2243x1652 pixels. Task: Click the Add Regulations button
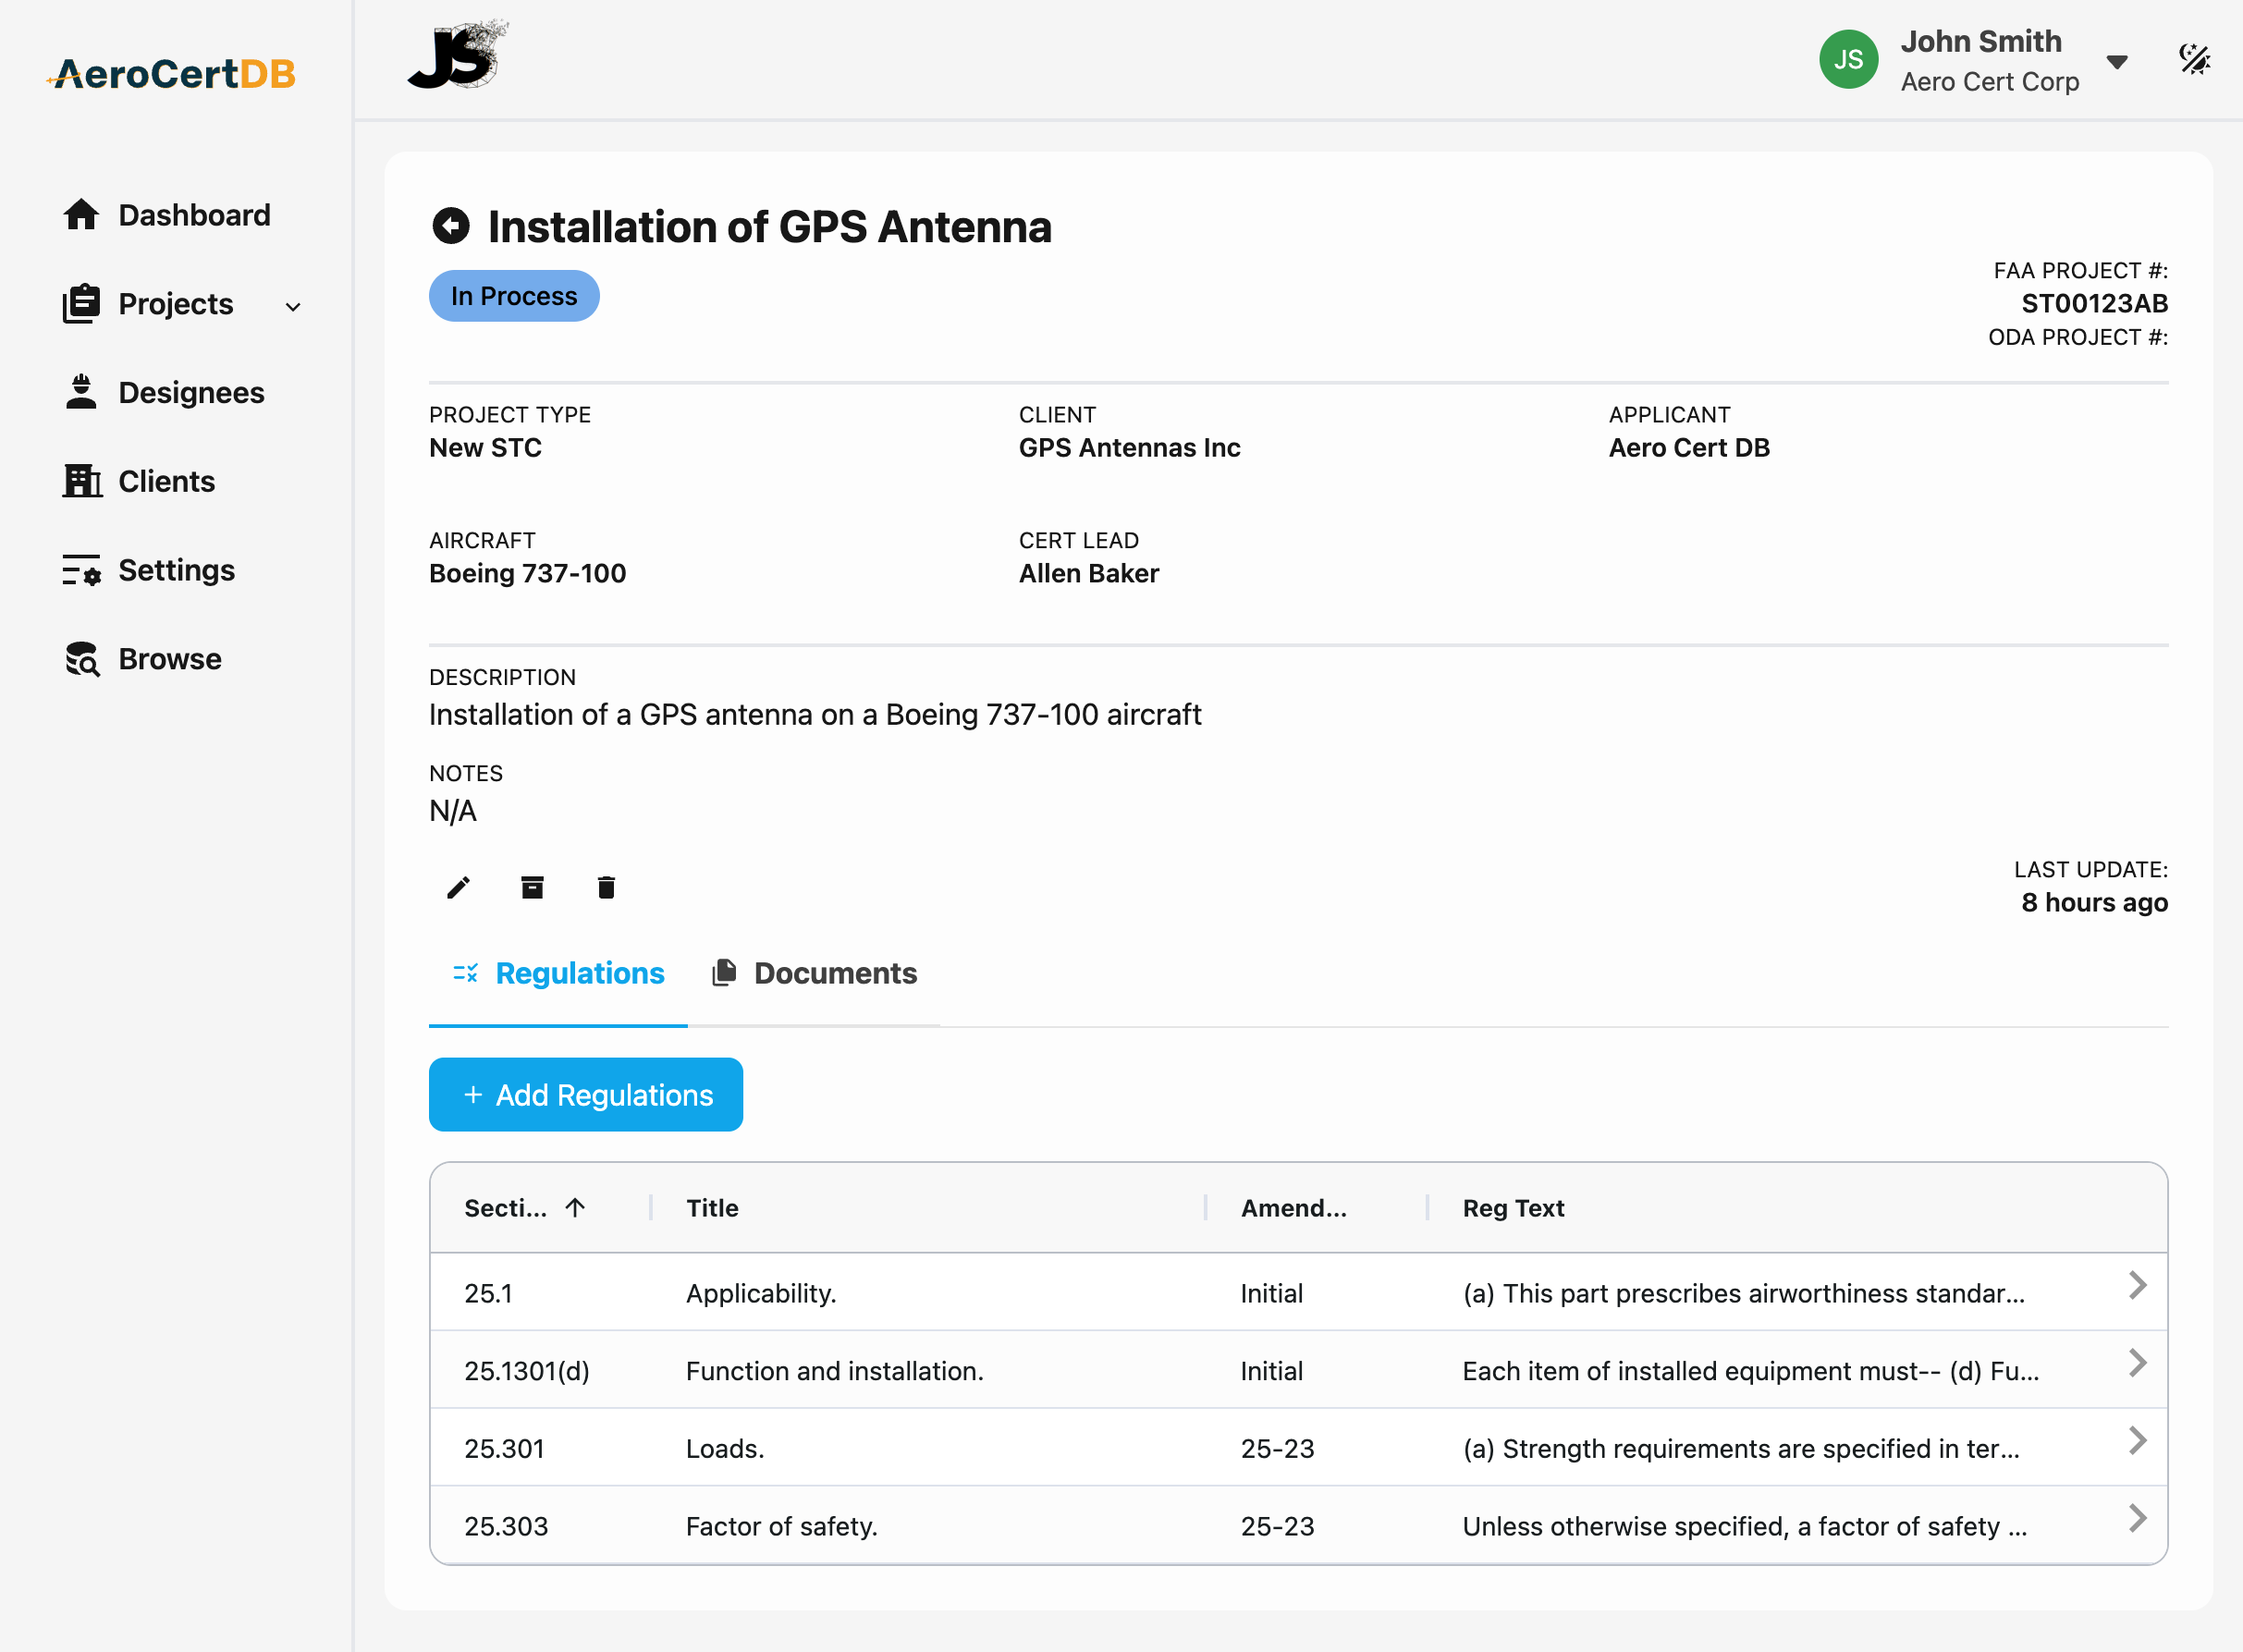pos(585,1095)
